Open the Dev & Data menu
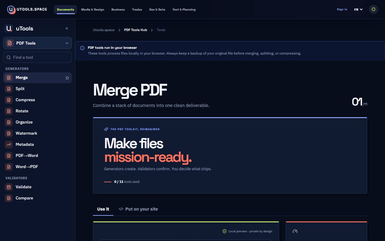385x241 pixels. pyautogui.click(x=157, y=9)
